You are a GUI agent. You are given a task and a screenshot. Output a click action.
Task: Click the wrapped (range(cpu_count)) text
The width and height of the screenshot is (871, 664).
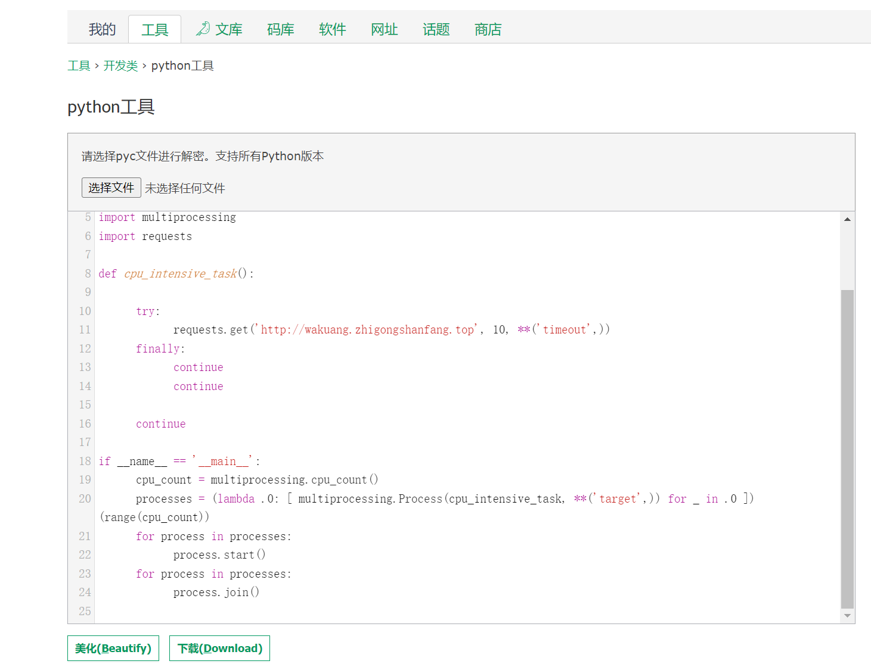154,518
